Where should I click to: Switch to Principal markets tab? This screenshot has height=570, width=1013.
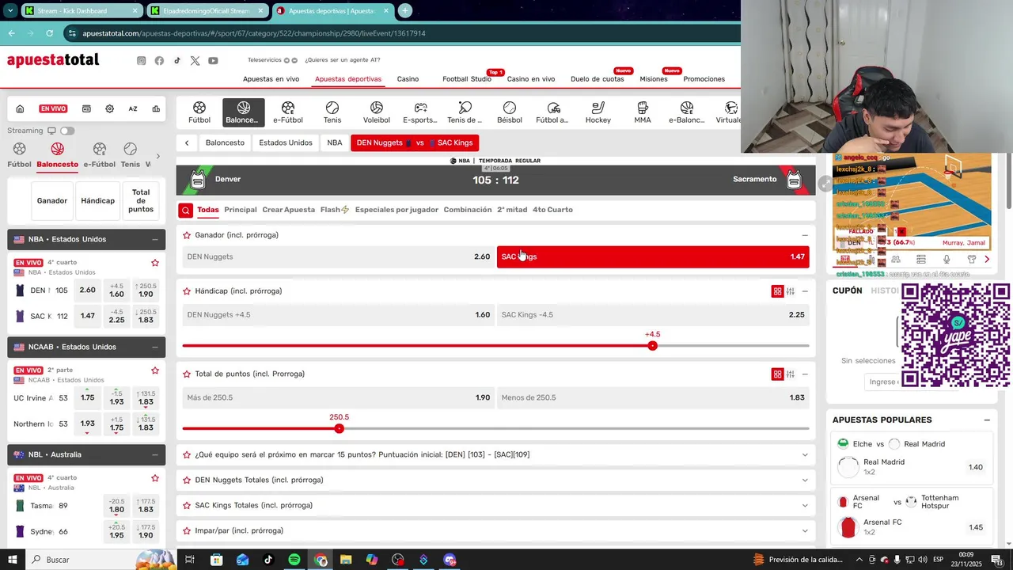click(x=241, y=210)
